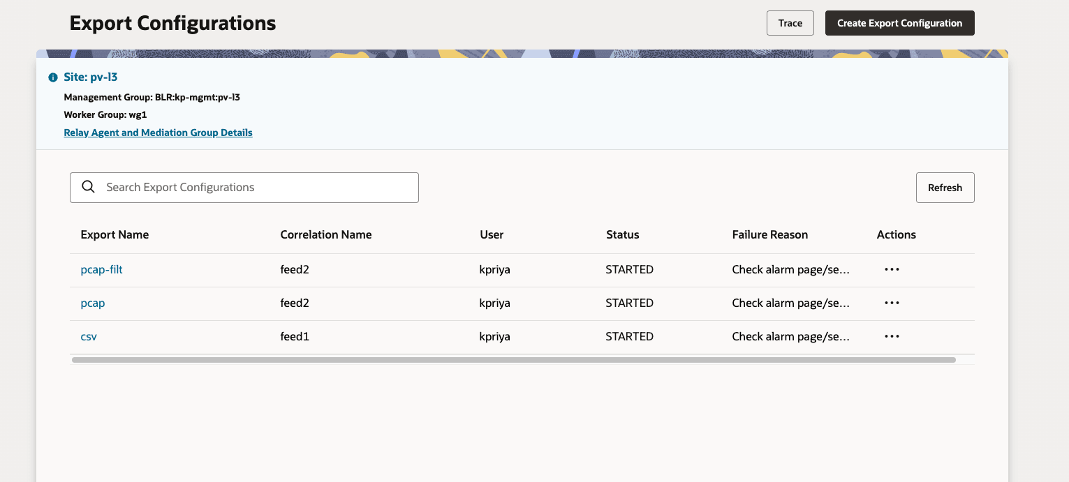This screenshot has height=482, width=1069.
Task: Click the Trace button
Action: point(790,22)
